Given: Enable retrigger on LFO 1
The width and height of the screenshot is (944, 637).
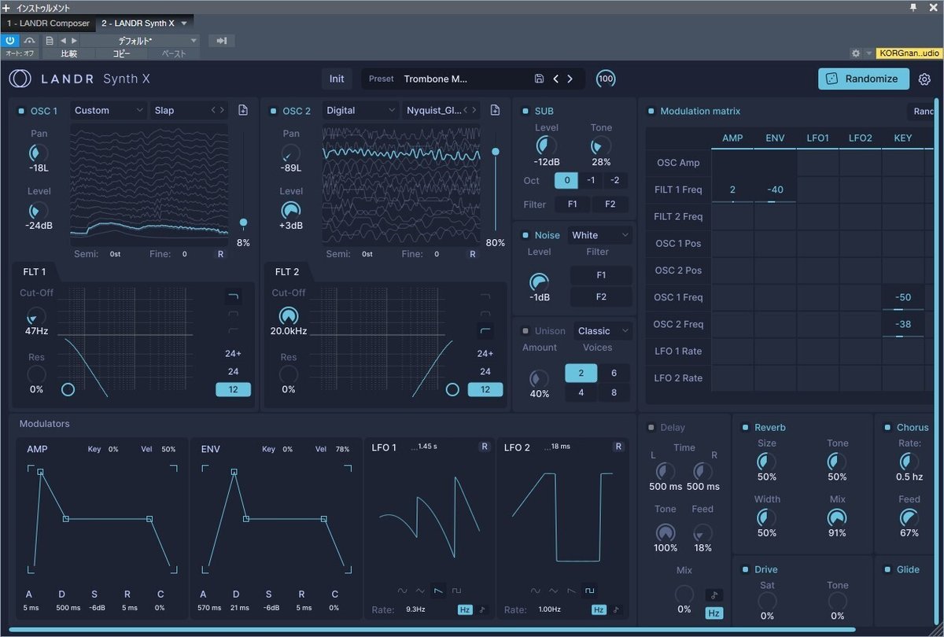Looking at the screenshot, I should tap(484, 446).
